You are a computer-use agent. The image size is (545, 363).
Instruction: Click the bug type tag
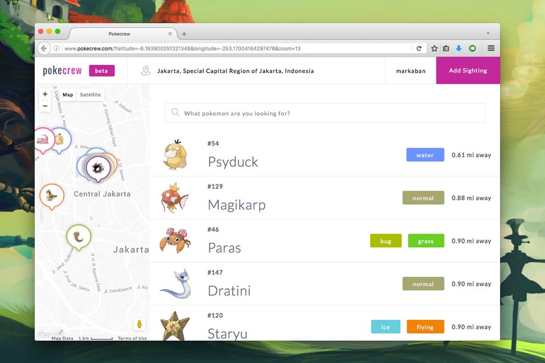point(386,240)
